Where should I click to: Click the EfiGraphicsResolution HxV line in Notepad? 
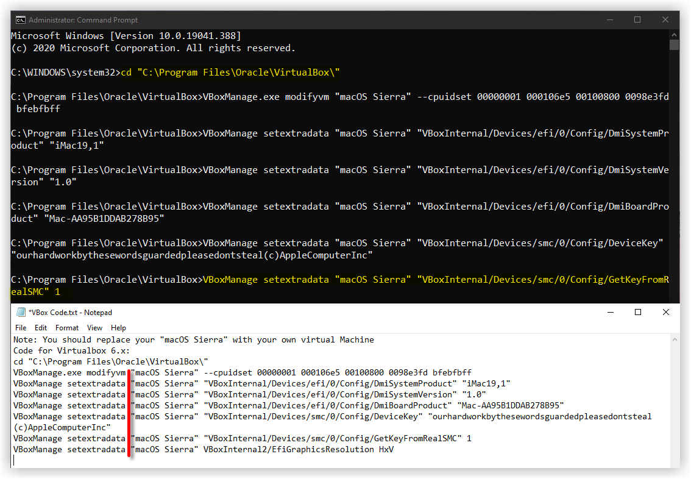(x=203, y=450)
